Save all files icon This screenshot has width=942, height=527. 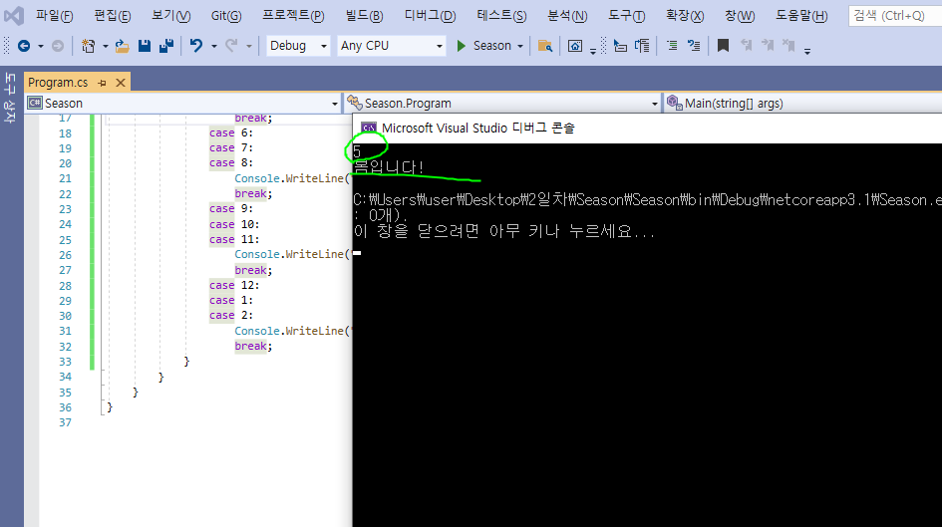(166, 46)
